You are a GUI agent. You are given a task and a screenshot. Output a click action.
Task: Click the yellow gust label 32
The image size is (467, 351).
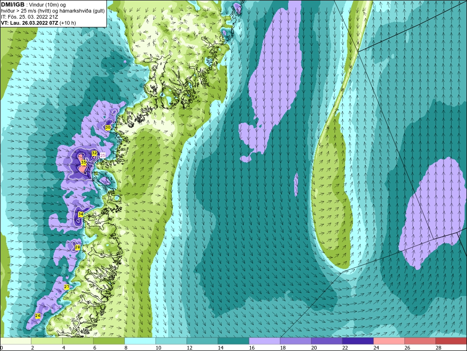94,153
